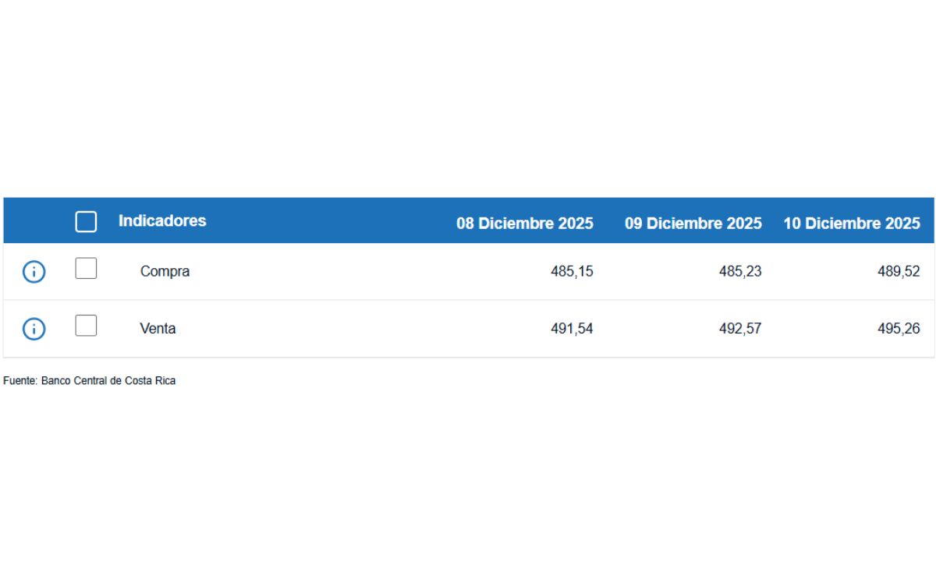Image resolution: width=936 pixels, height=582 pixels.
Task: Click the Venta indicator label
Action: [158, 329]
